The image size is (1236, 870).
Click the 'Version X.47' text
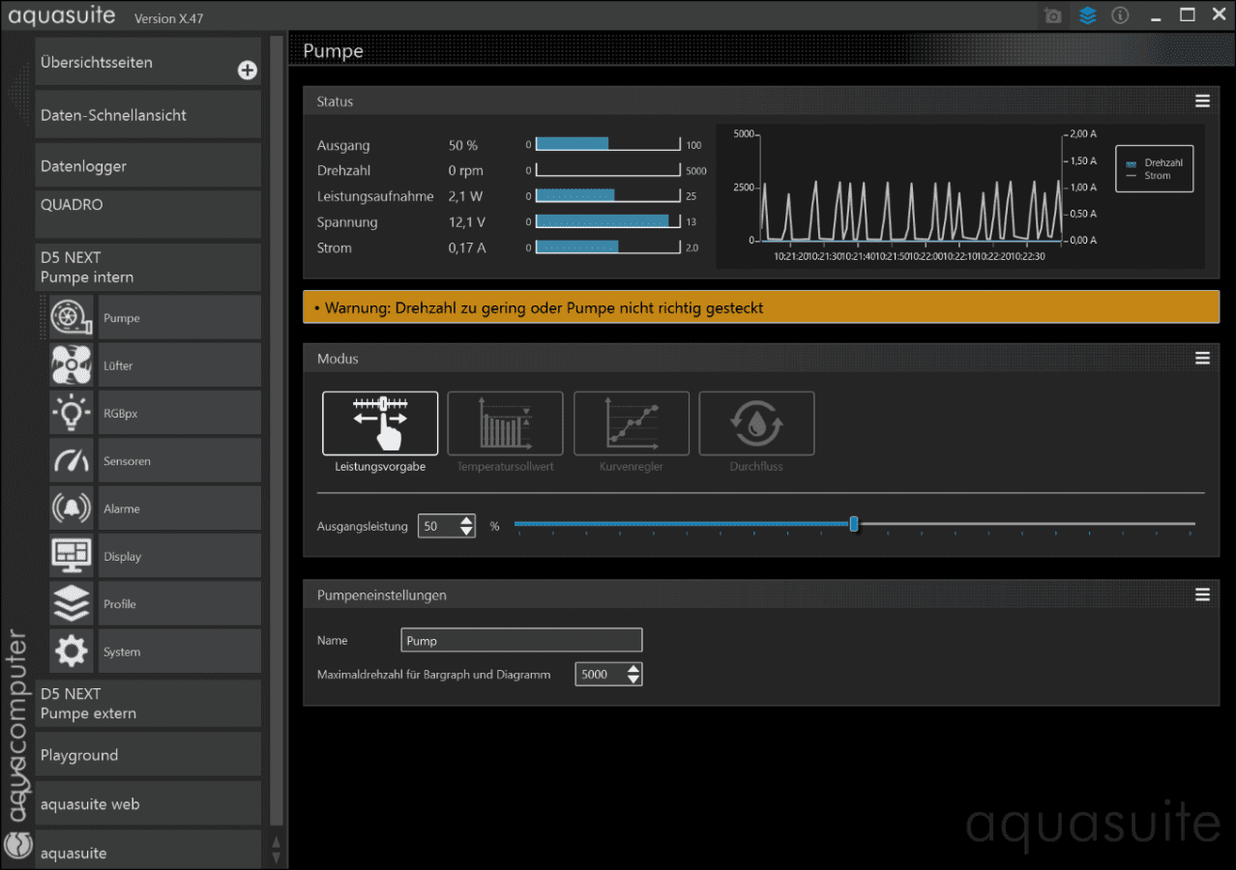click(169, 18)
